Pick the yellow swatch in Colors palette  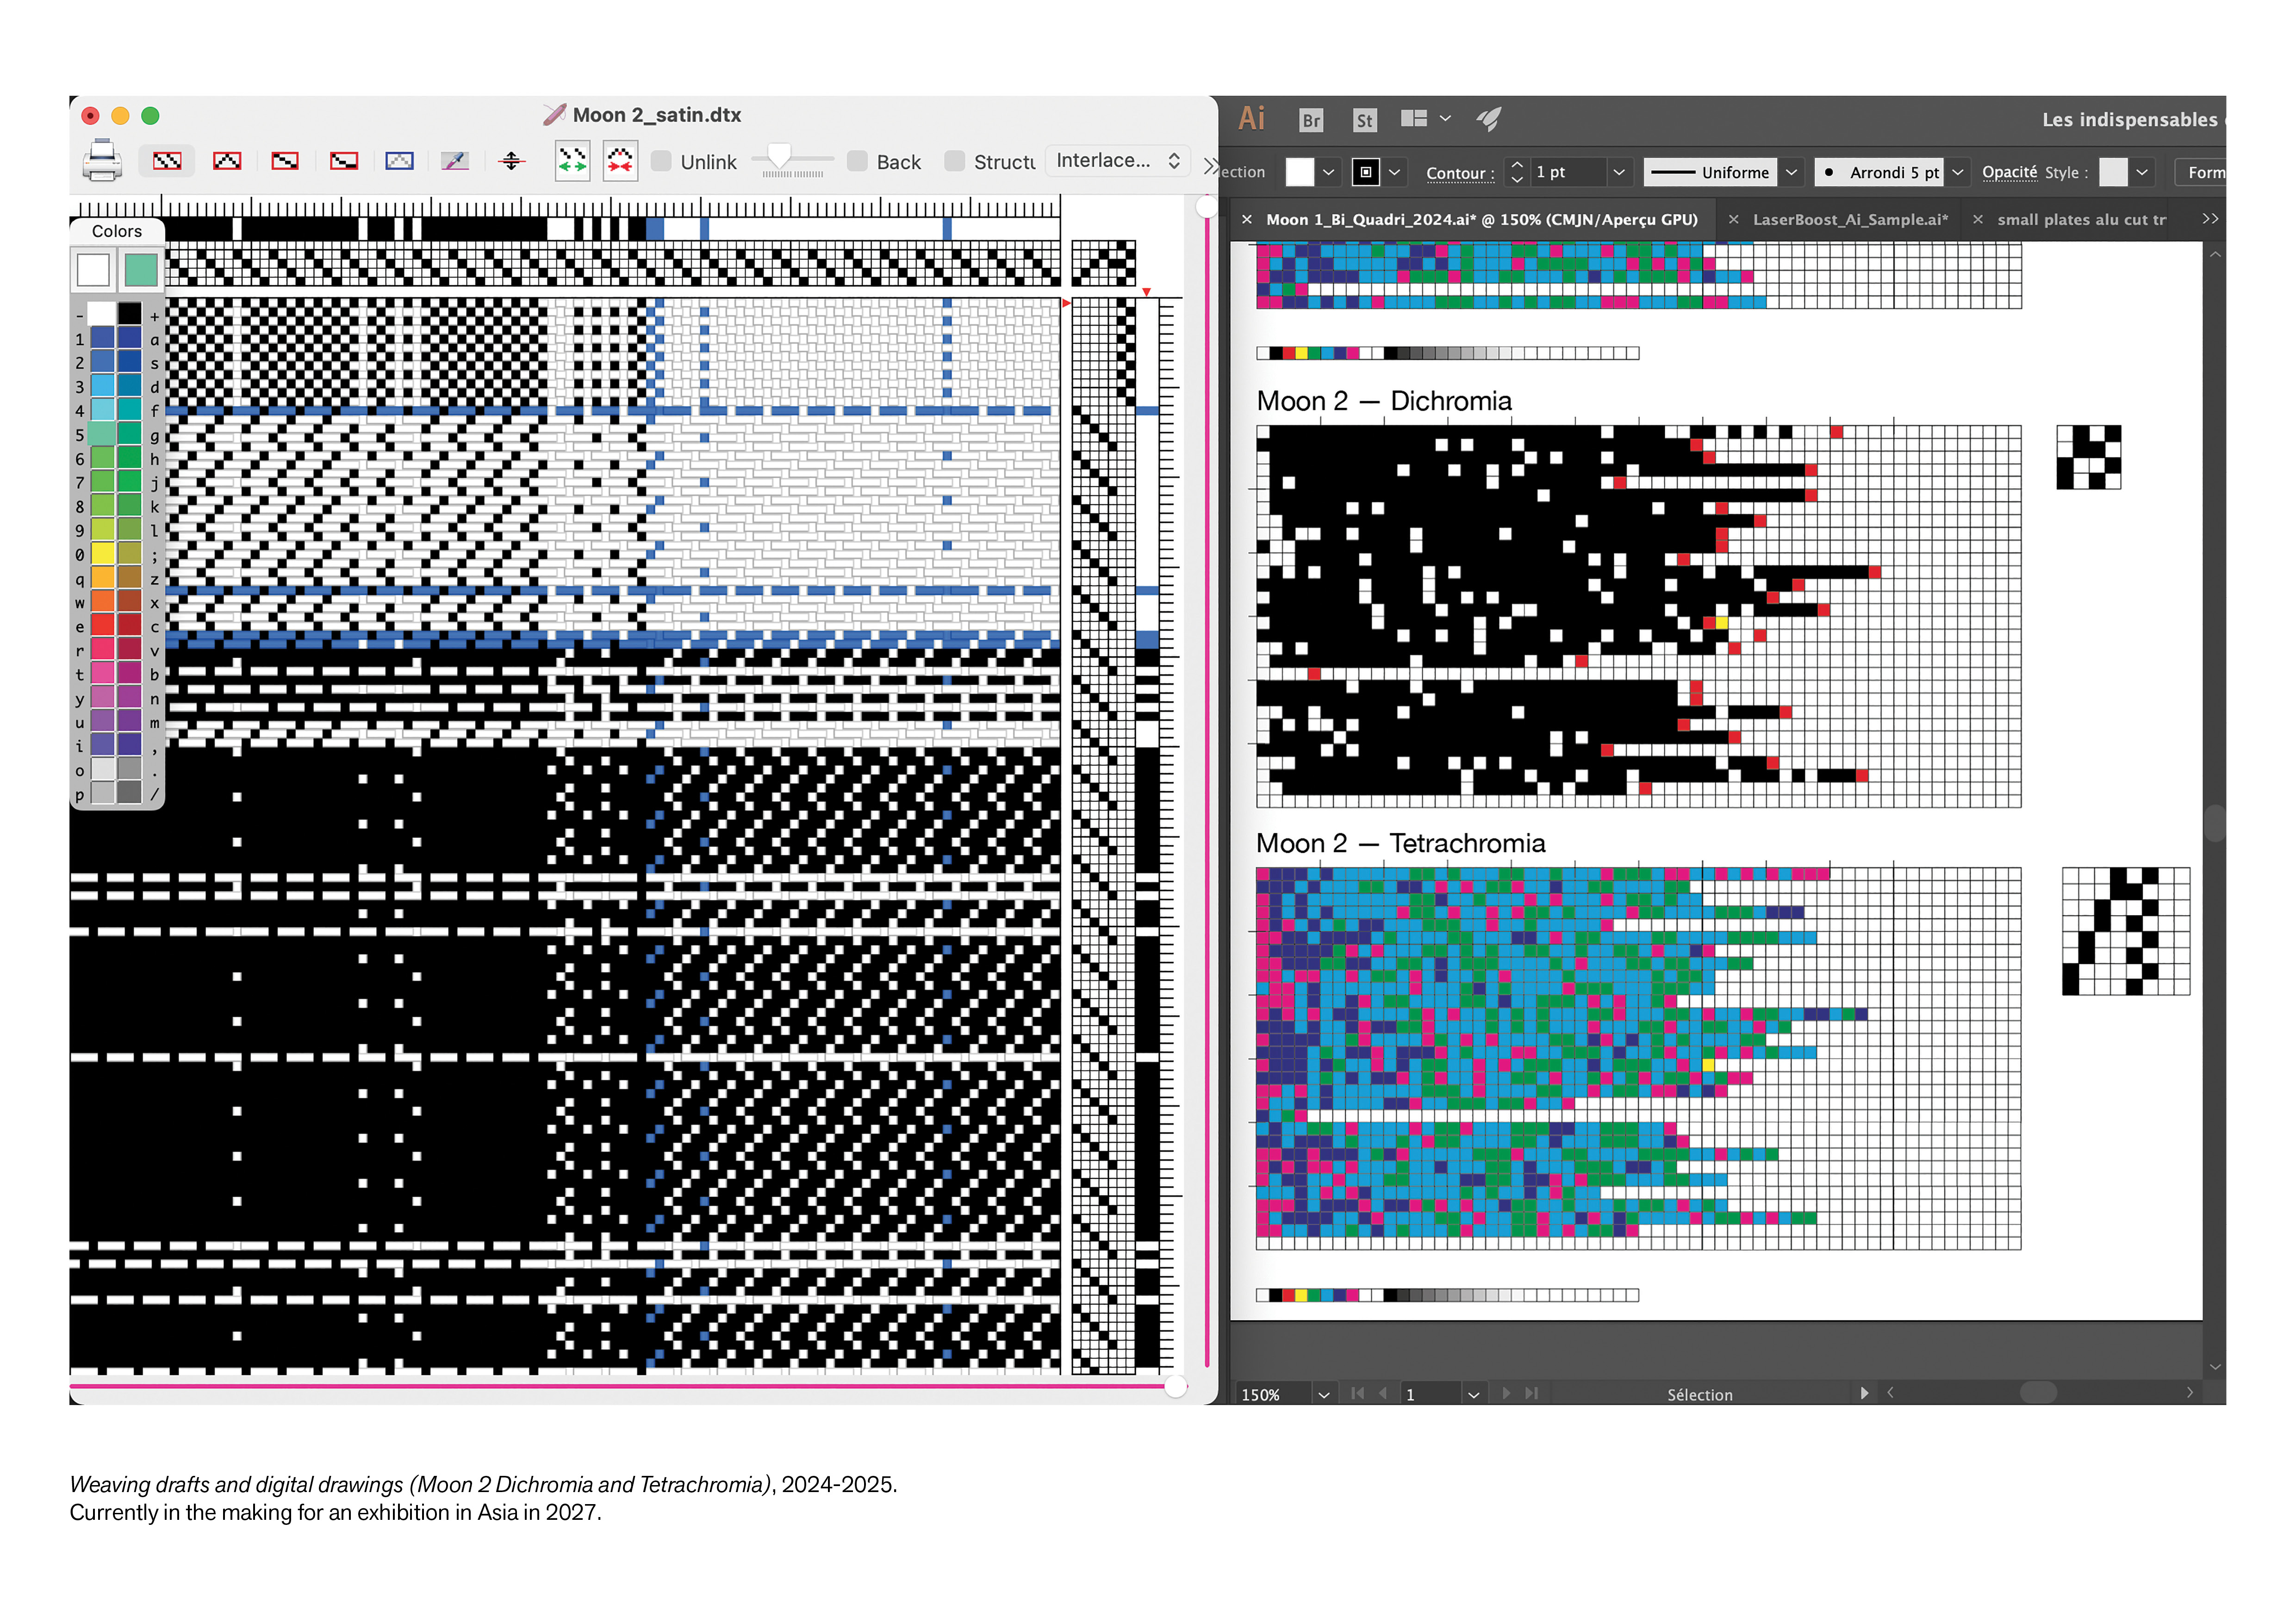click(103, 553)
